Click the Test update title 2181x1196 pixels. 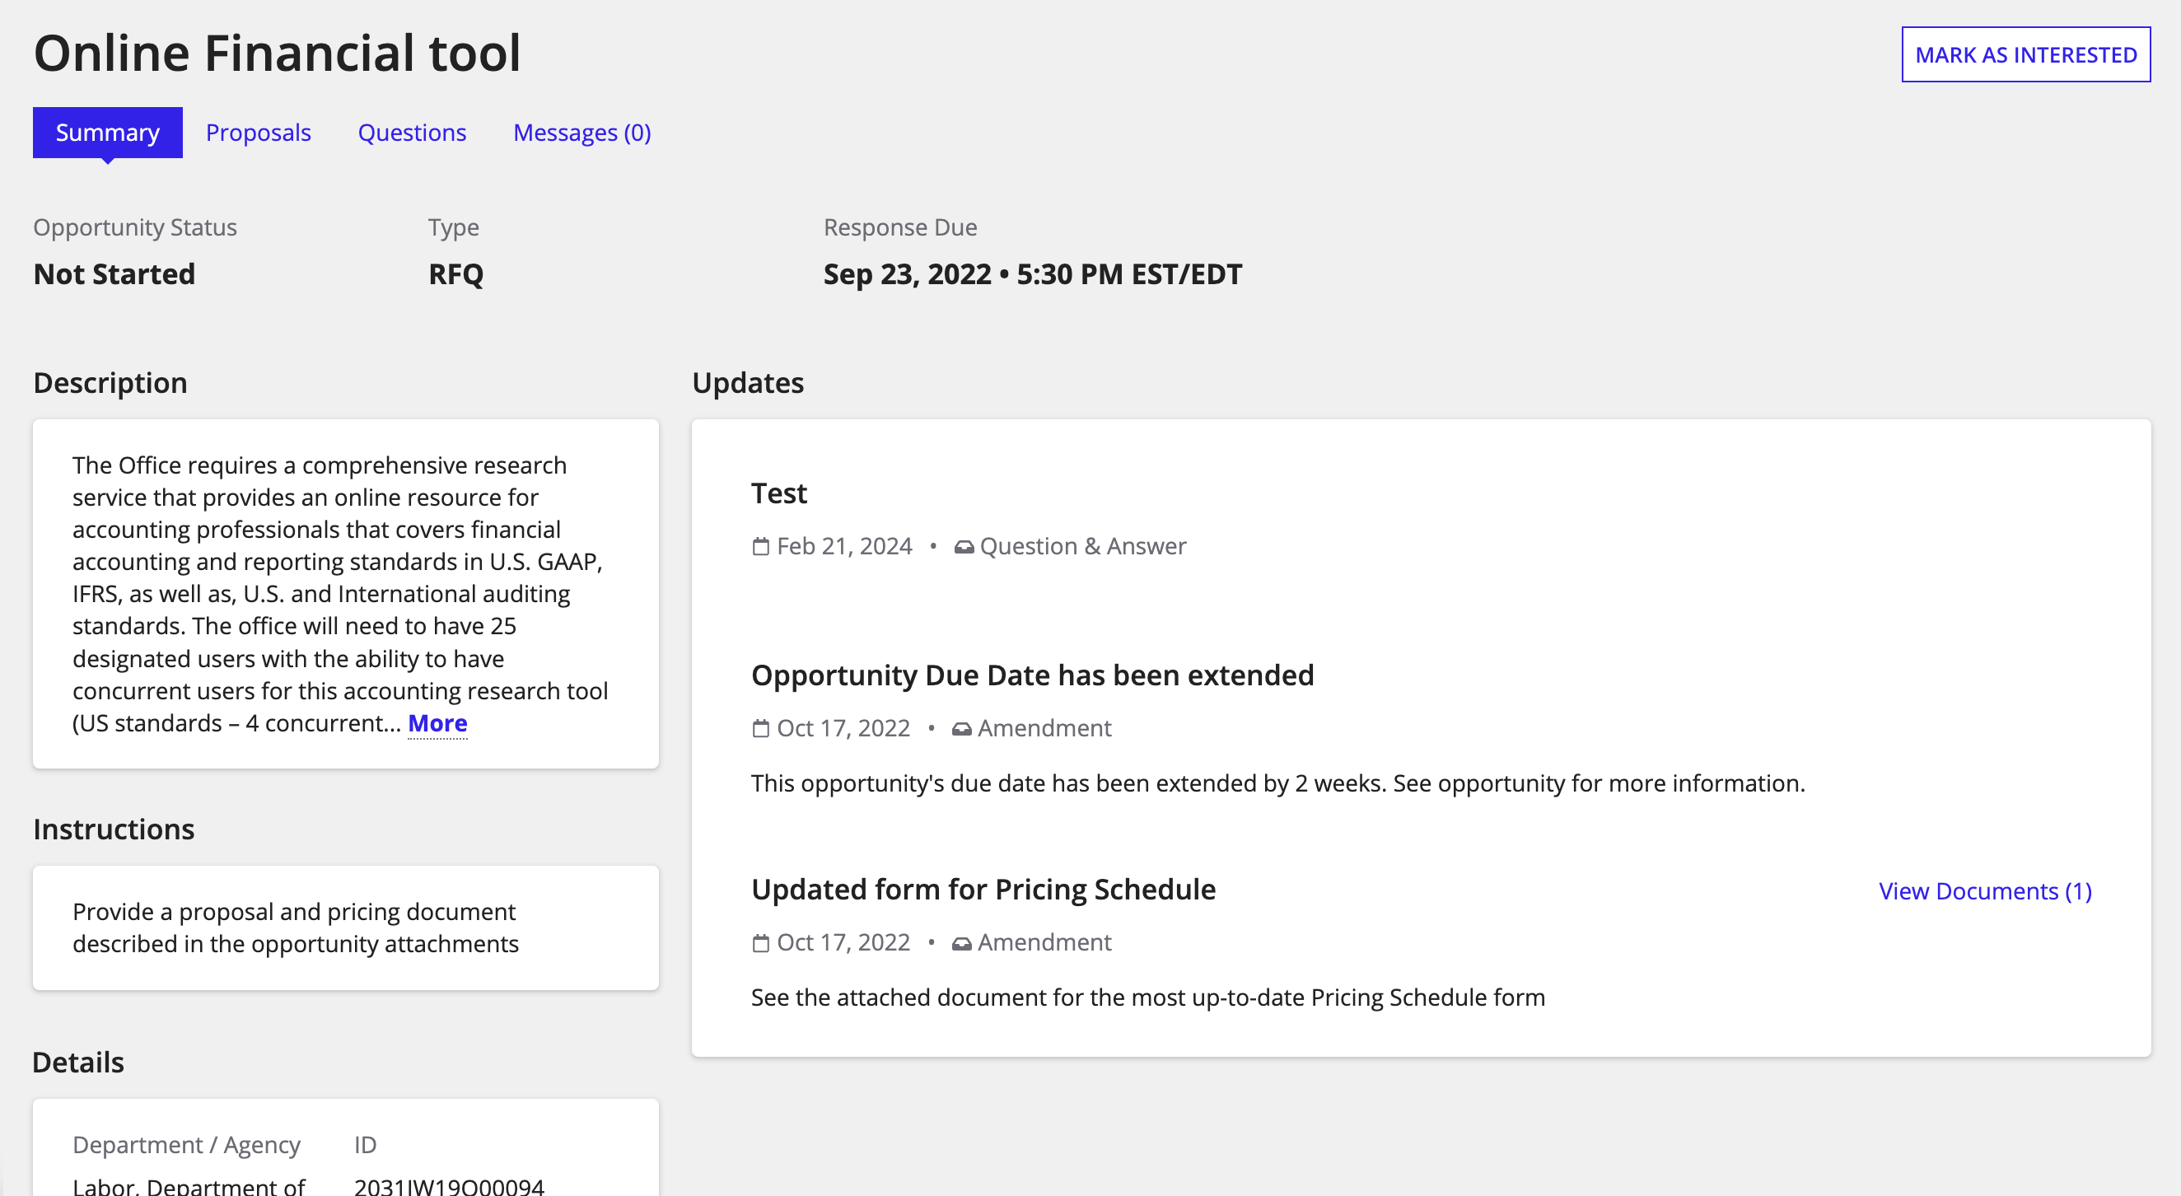coord(779,493)
